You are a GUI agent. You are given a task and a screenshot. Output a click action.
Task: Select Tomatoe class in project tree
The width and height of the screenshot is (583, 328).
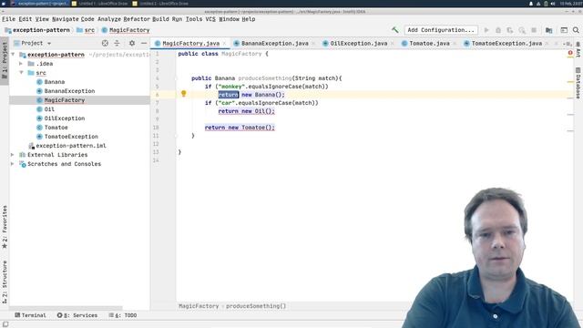(x=56, y=128)
